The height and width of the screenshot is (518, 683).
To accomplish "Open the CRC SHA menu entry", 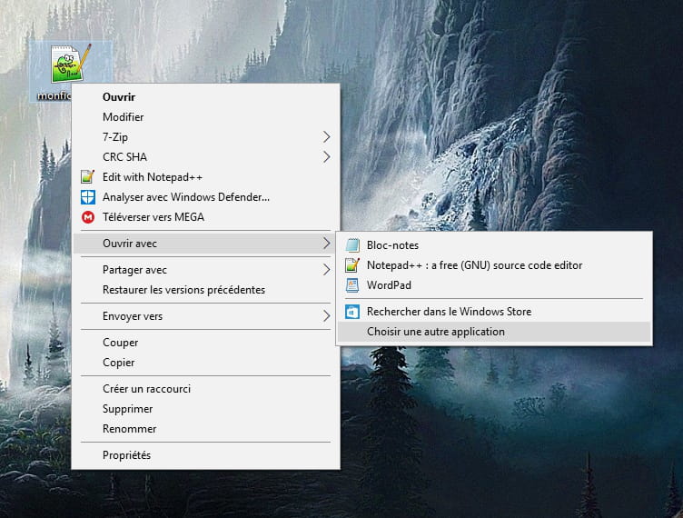I will coord(205,157).
